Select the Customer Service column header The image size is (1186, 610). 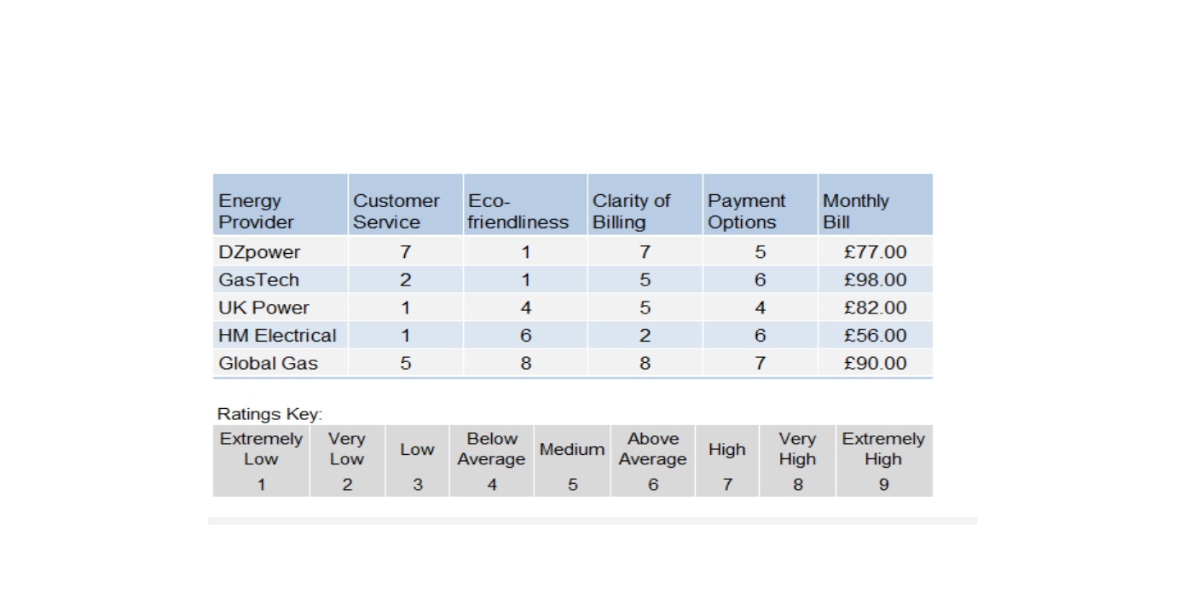click(405, 204)
